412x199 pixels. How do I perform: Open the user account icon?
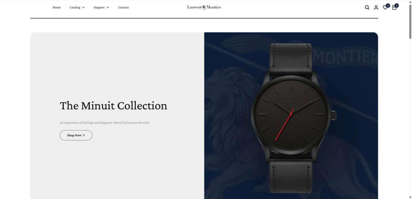tap(376, 8)
